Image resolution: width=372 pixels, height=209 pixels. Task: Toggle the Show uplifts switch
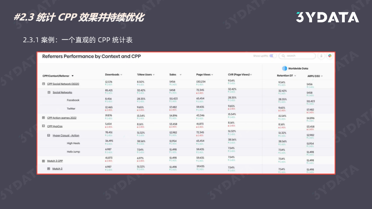(x=272, y=56)
